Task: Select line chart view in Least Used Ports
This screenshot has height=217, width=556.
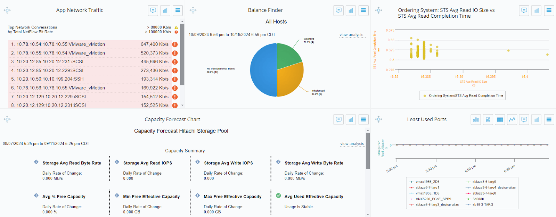Action: 512,120
